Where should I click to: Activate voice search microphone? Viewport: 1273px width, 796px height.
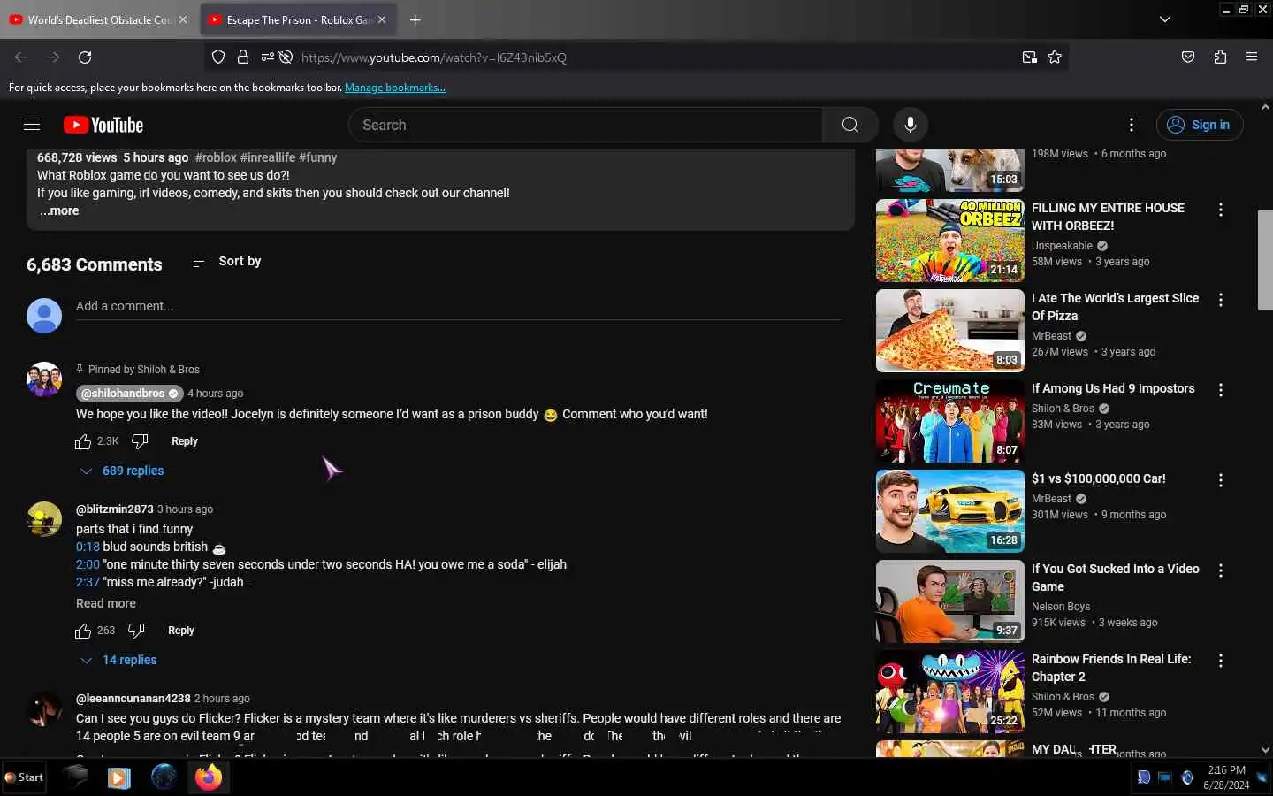[x=910, y=125]
